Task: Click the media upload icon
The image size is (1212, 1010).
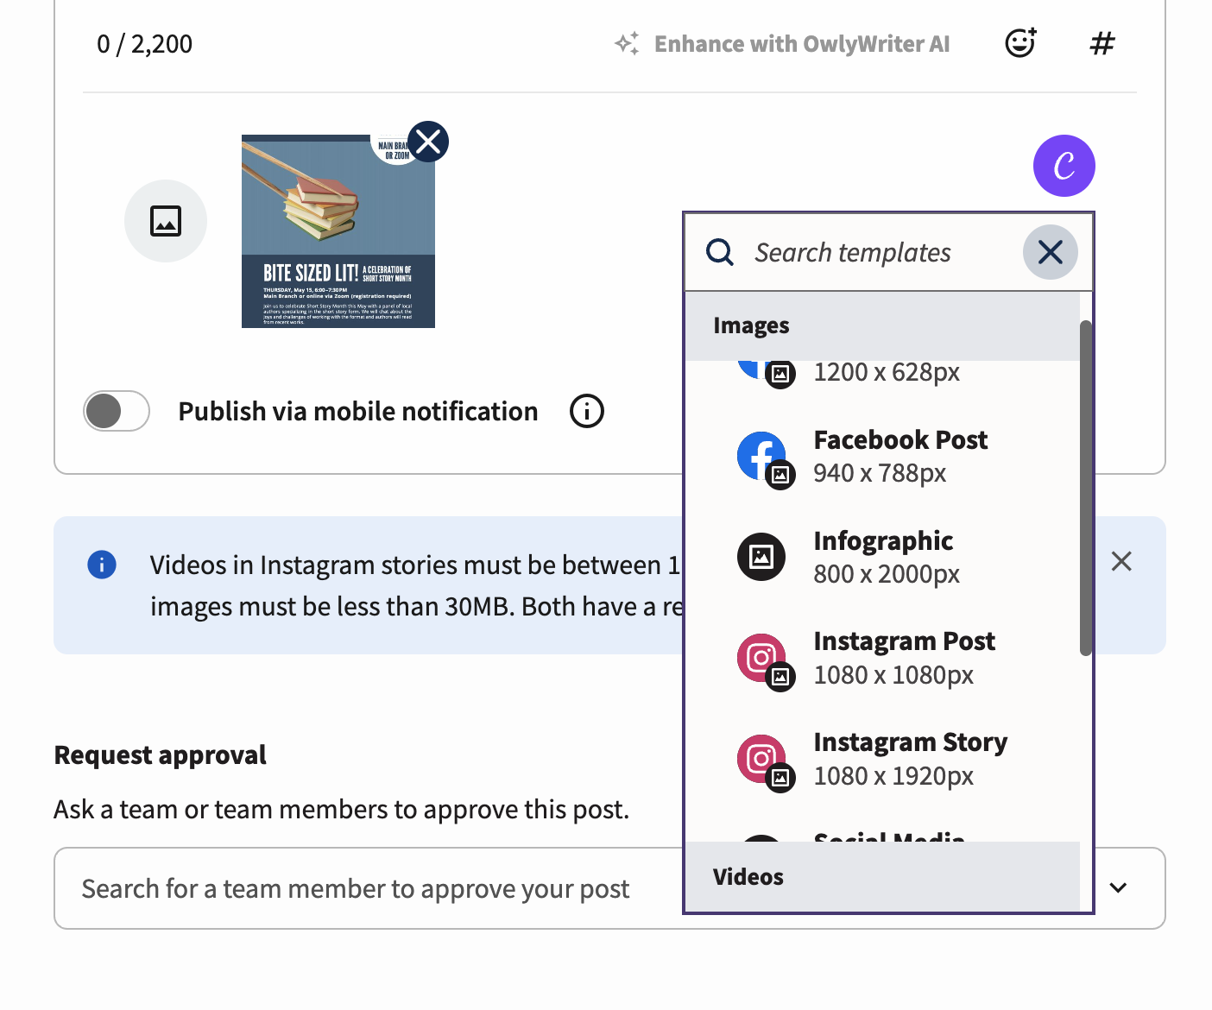Action: (166, 221)
